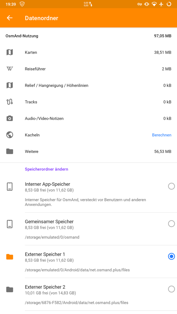Tap Berechnen to calculate tile size
This screenshot has width=177, height=314.
162,135
